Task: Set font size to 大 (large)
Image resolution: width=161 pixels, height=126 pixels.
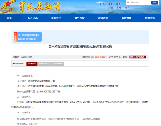Action: coord(115,57)
